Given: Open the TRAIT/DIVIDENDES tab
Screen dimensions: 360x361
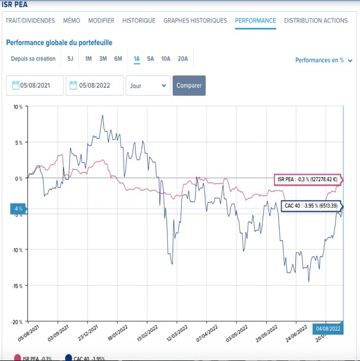Looking at the screenshot, I should click(x=30, y=21).
